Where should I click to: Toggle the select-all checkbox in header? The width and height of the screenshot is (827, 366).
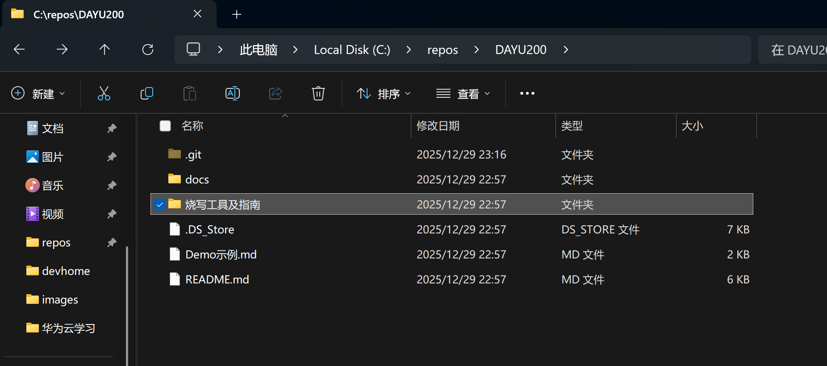165,126
